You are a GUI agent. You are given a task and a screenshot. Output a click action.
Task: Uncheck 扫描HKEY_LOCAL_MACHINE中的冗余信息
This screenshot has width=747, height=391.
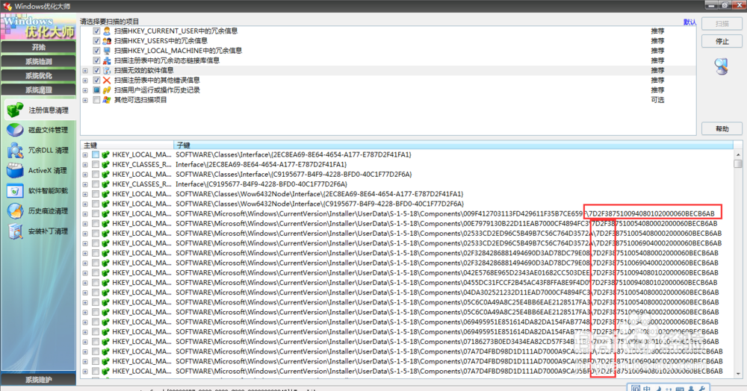click(96, 51)
